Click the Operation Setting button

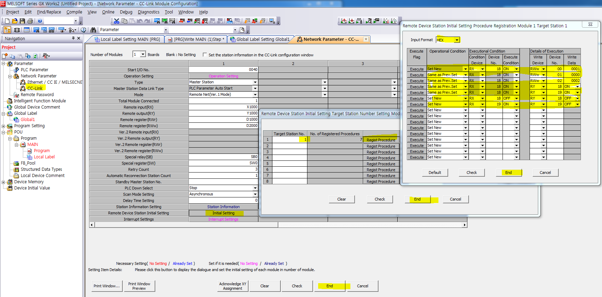[224, 76]
